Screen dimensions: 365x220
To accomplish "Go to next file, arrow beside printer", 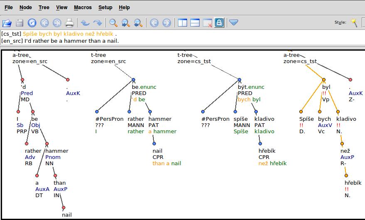I will click(x=57, y=23).
